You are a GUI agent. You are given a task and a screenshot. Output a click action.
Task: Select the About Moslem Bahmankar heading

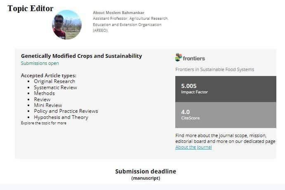coord(118,13)
